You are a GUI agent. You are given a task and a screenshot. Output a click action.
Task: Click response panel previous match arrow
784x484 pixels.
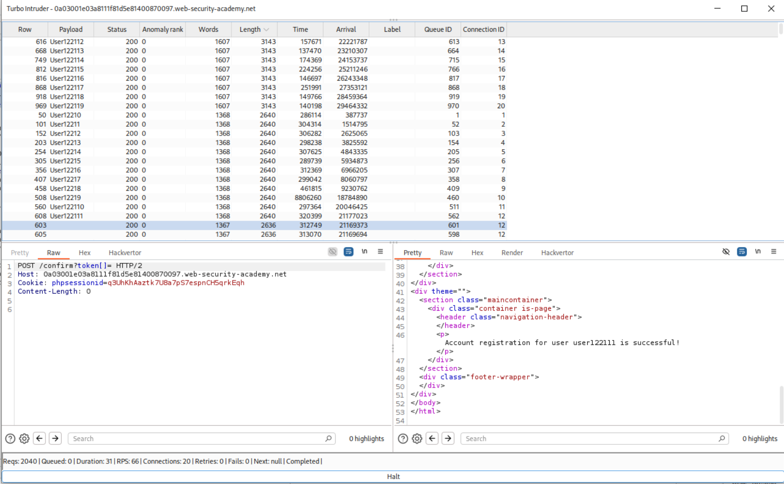point(433,438)
